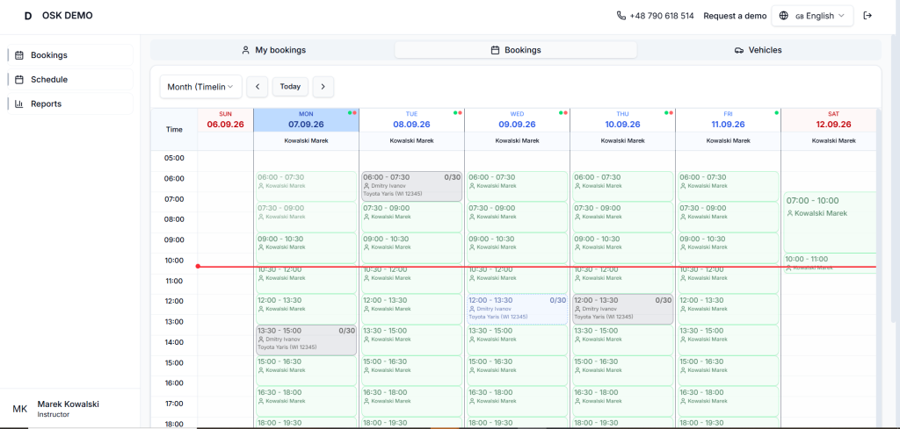Image resolution: width=900 pixels, height=429 pixels.
Task: Select Saturday 07:00 - 10:00 Kowalski Marek slot
Action: [830, 222]
